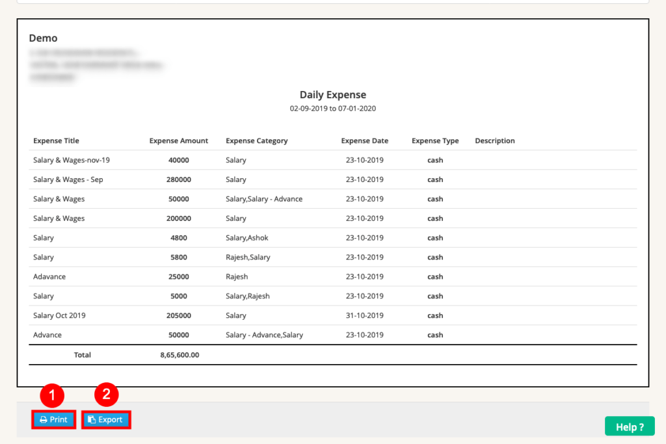The width and height of the screenshot is (666, 444).
Task: Click the red numbered marker 2 above Export
Action: tap(106, 395)
